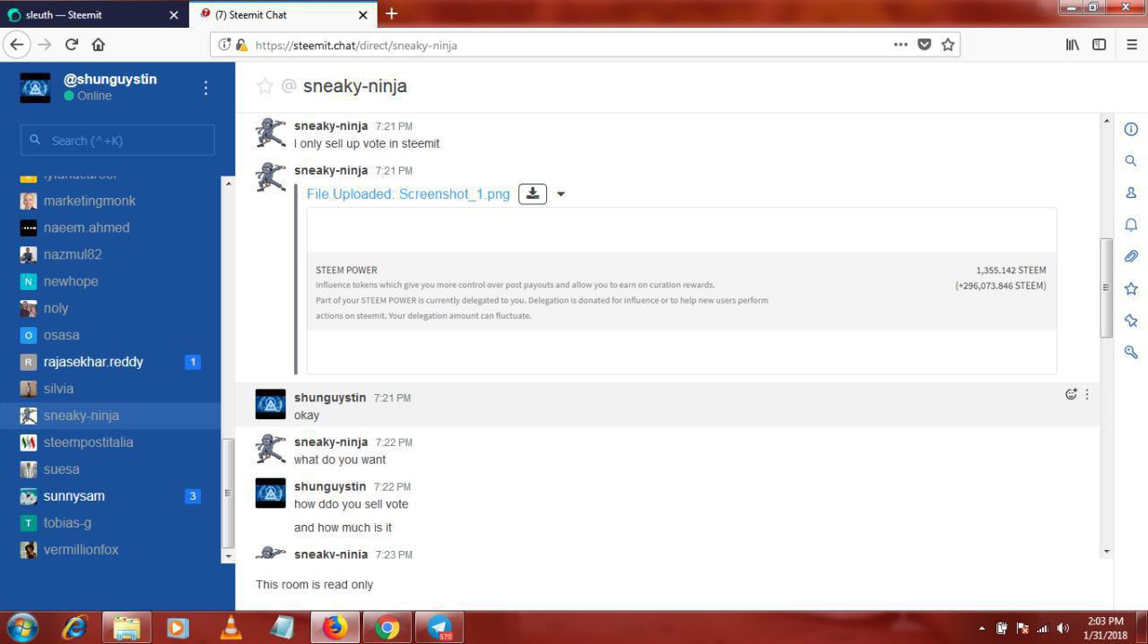Image resolution: width=1148 pixels, height=644 pixels.
Task: Open Windows Start menu
Action: point(22,627)
